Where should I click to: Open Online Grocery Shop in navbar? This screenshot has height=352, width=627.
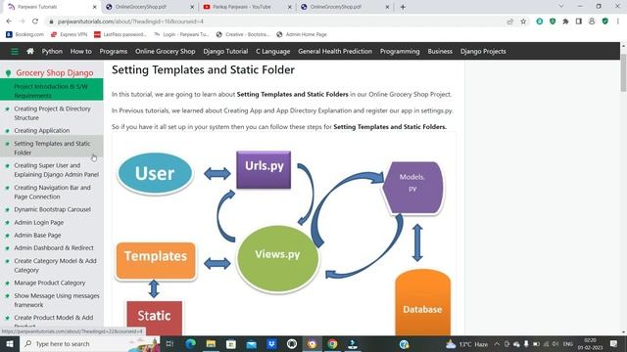tap(166, 52)
